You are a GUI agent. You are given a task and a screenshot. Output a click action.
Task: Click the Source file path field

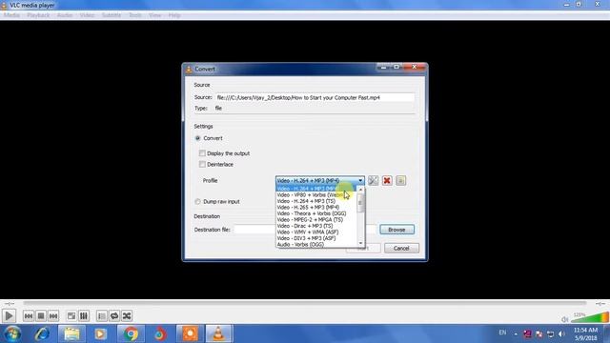(315, 97)
